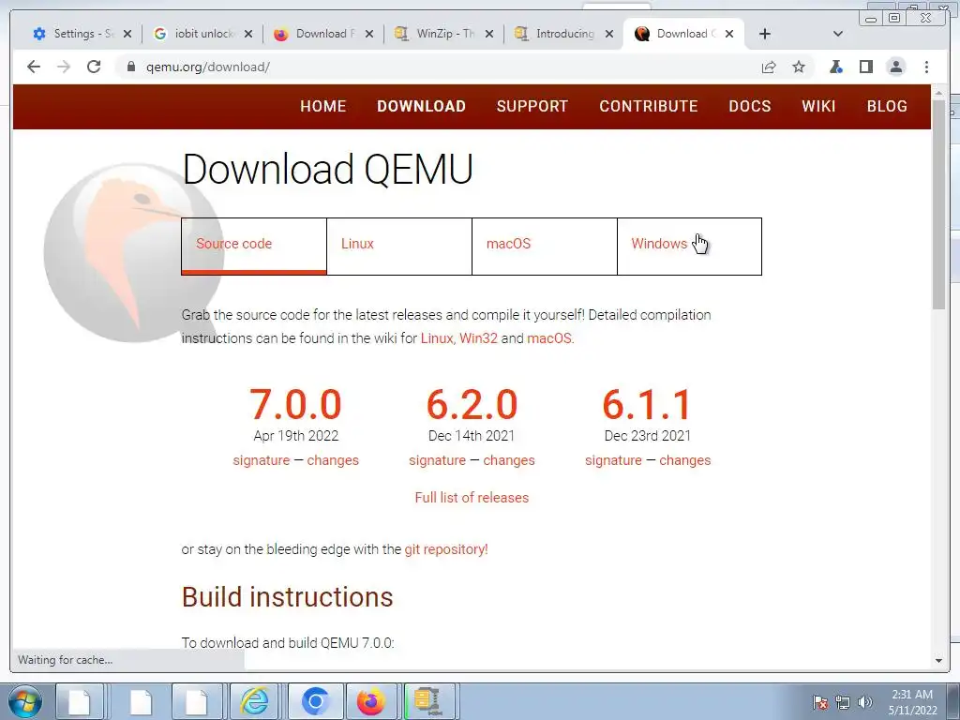The height and width of the screenshot is (720, 960).
Task: Select the macOS download tab
Action: [x=545, y=247]
